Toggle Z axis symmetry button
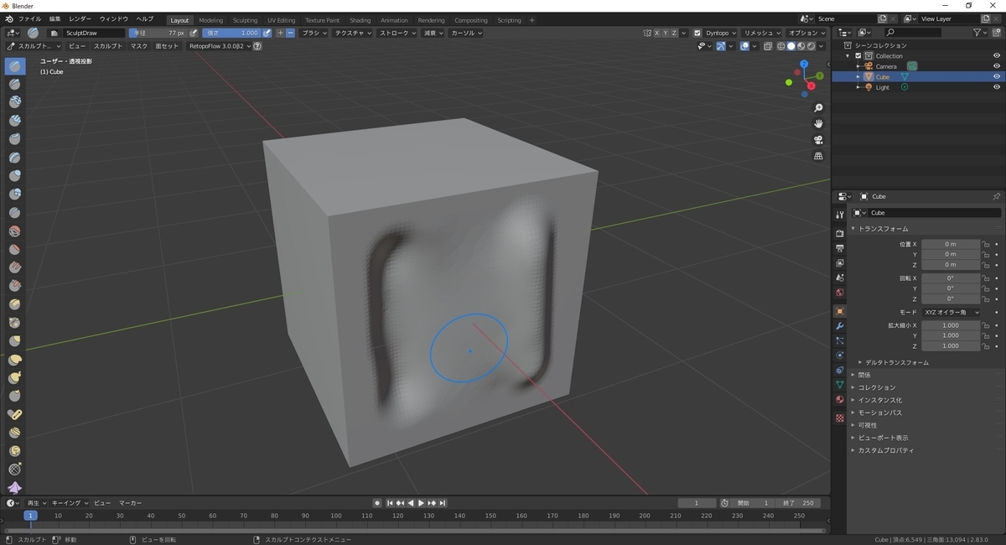 point(675,33)
